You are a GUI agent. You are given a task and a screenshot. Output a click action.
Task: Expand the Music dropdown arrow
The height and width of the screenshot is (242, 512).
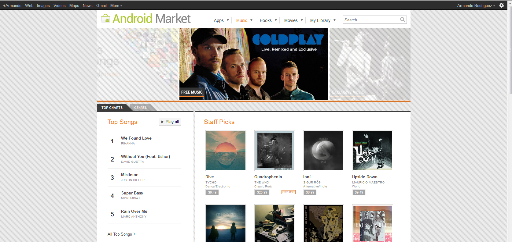(x=251, y=20)
